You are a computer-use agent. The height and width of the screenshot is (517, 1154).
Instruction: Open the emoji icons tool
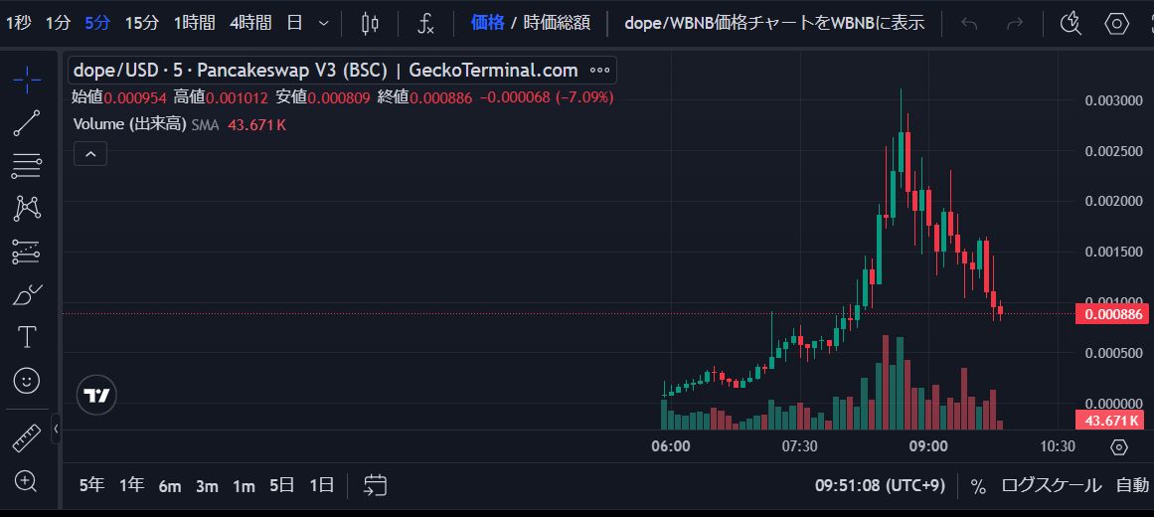pyautogui.click(x=27, y=381)
